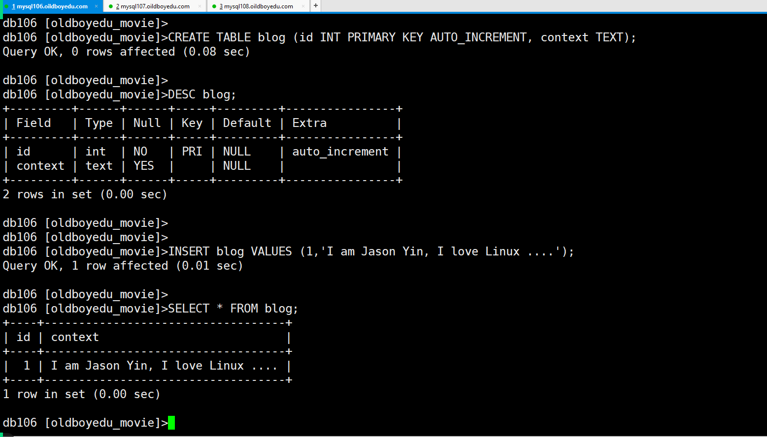Click the green terminal cursor block

(x=171, y=423)
